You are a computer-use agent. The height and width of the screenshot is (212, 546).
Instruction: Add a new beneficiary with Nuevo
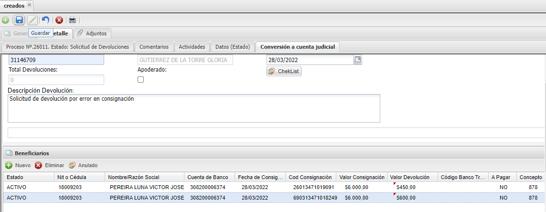[x=18, y=165]
